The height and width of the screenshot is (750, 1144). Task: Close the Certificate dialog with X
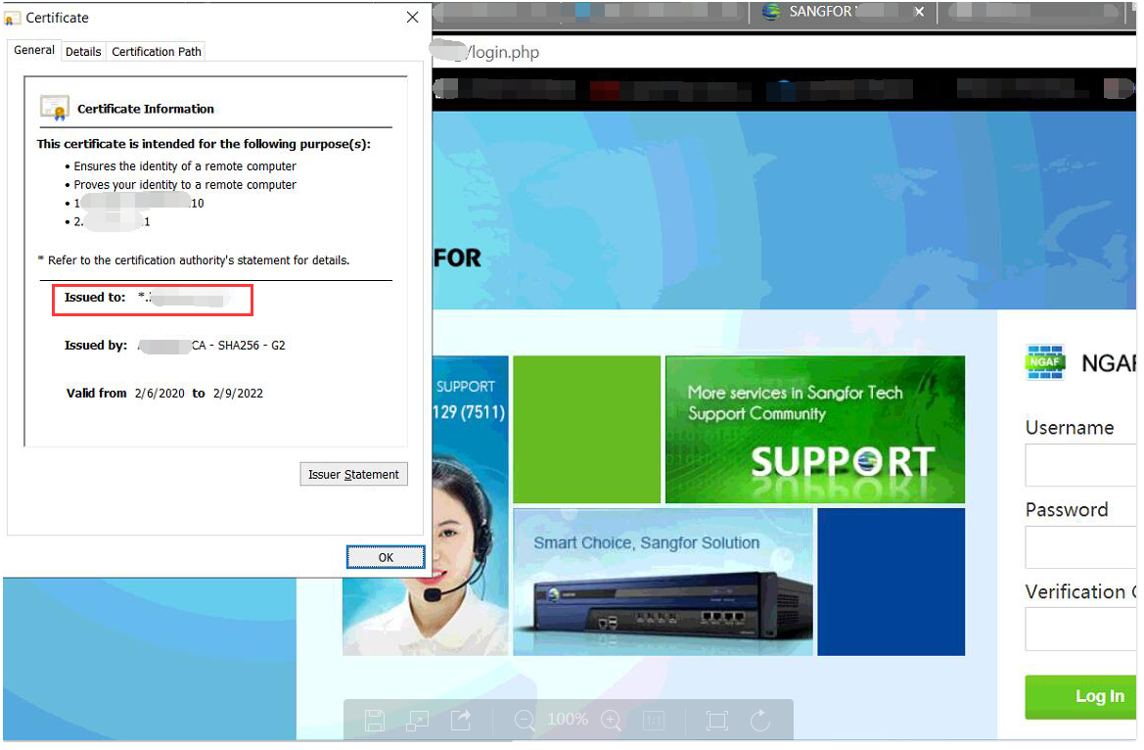pyautogui.click(x=413, y=18)
